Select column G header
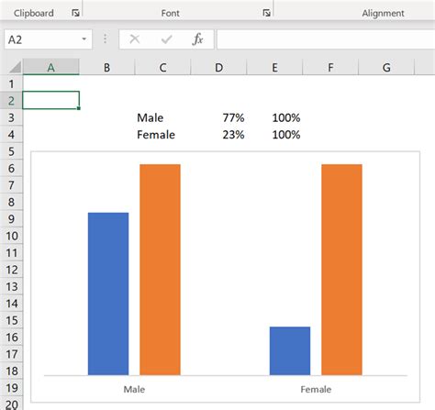Viewport: 435px width, 410px height. [x=386, y=67]
